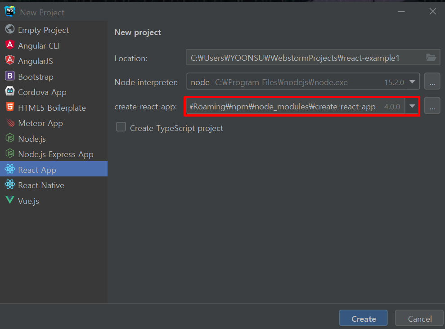Expand the create-react-app dropdown arrow

click(x=412, y=106)
